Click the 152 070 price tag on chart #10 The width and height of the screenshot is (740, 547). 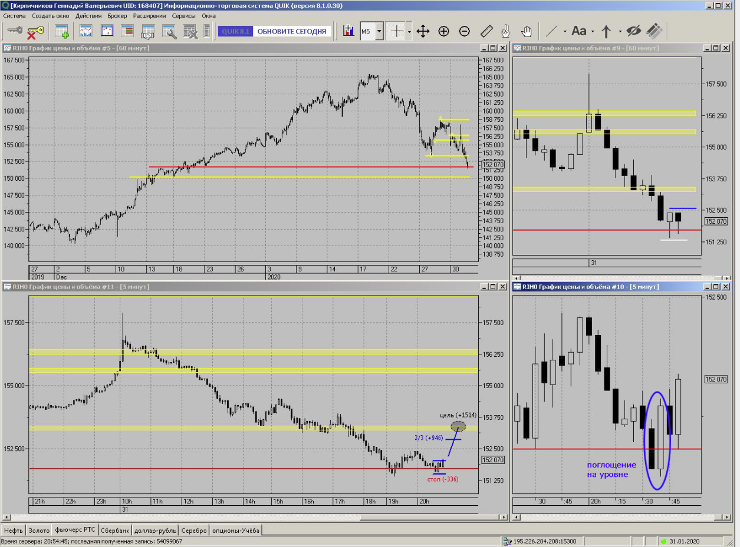point(716,379)
